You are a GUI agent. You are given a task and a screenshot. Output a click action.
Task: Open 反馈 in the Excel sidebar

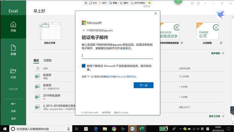click(13, 111)
